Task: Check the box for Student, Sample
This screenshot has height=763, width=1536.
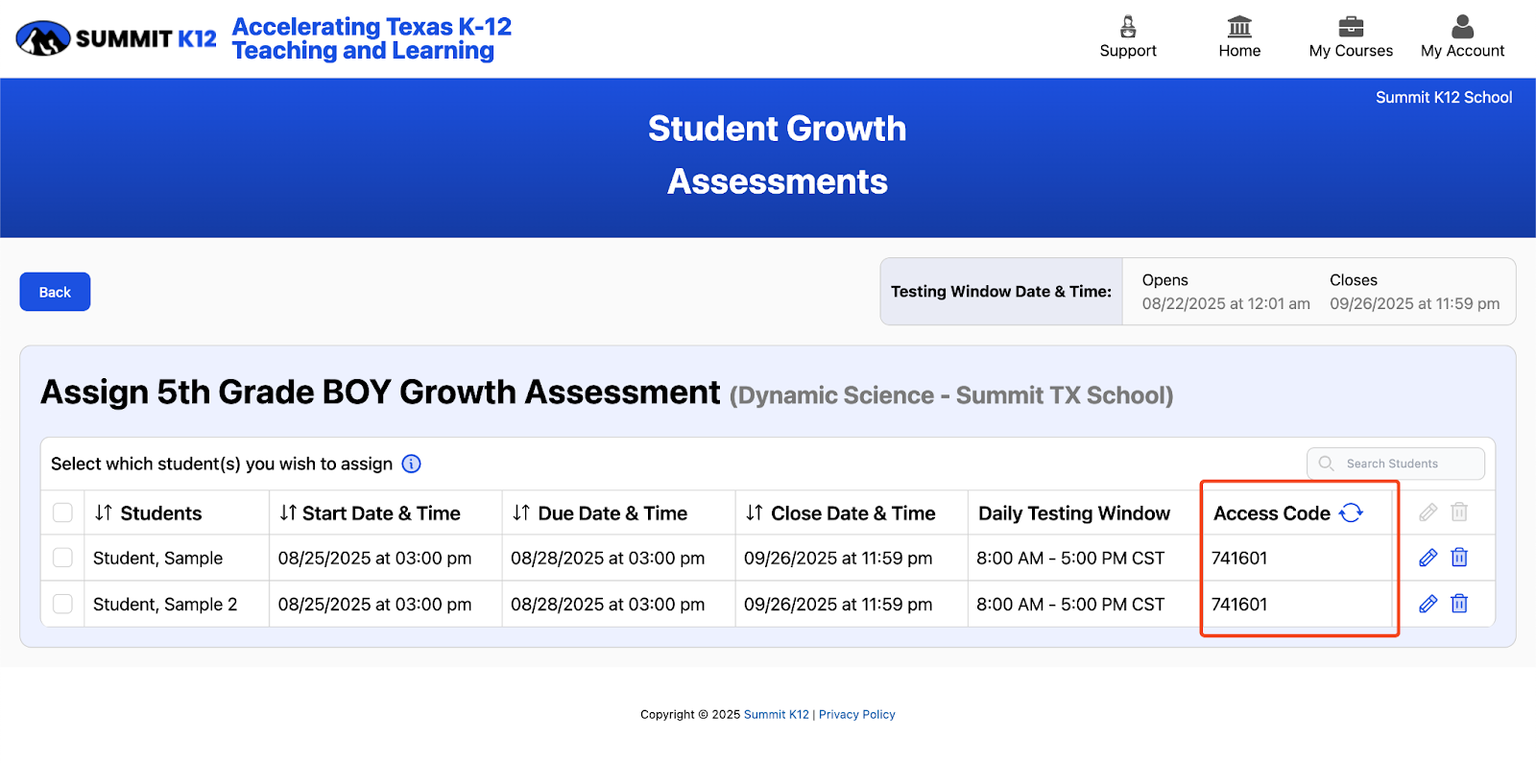Action: point(62,558)
